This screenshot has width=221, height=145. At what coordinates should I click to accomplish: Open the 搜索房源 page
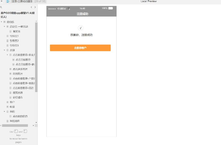click(x=18, y=93)
